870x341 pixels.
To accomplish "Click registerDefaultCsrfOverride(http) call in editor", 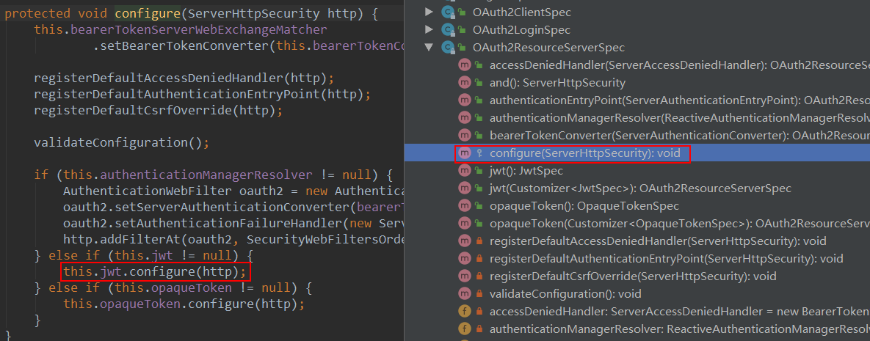I will point(154,110).
